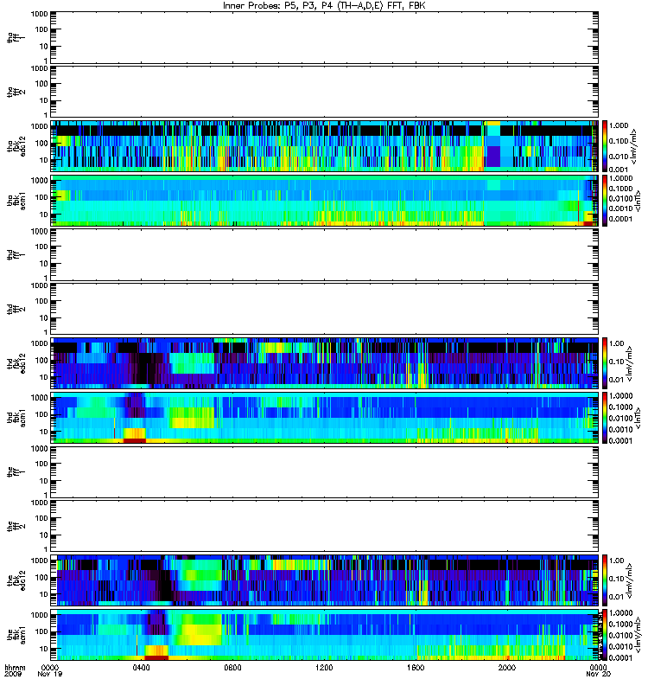Click the "Nov 19" date label

[50, 674]
